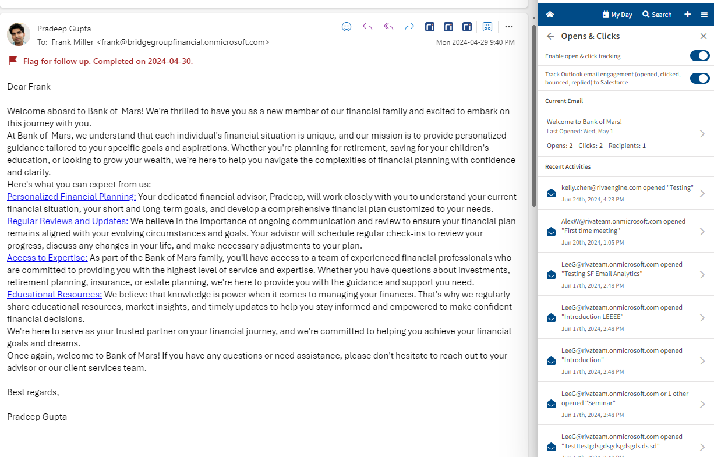The image size is (714, 457).
Task: Click envelope icon beside Introduction LEEEE activity
Action: [551, 317]
